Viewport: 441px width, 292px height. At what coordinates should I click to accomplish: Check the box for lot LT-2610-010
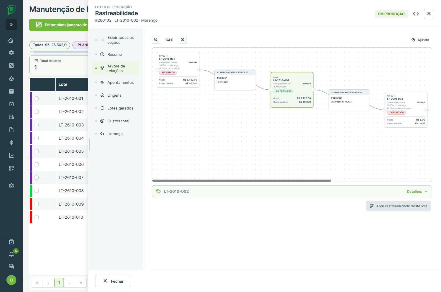pos(37,217)
